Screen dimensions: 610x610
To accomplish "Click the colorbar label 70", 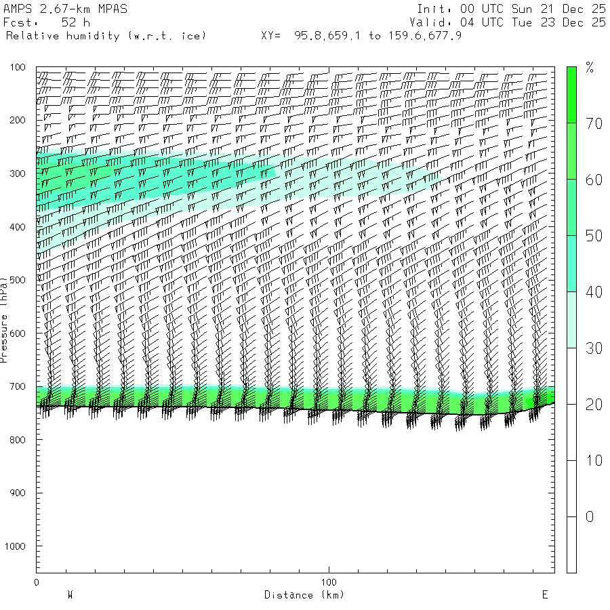I will point(594,124).
